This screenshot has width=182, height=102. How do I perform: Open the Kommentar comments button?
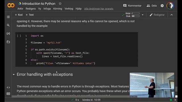[x=132, y=6]
